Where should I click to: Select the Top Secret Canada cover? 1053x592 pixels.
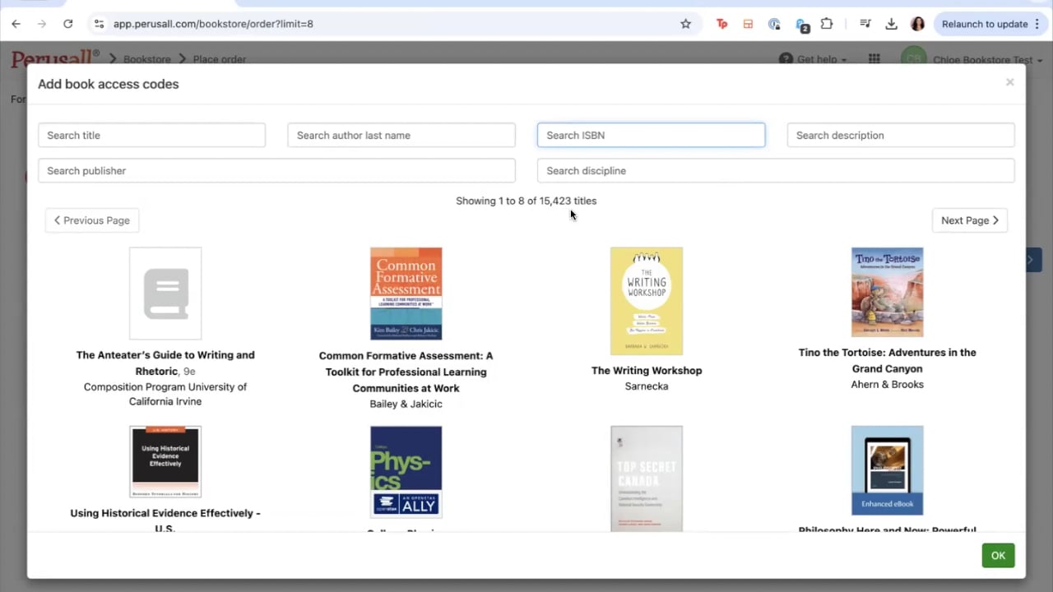click(647, 479)
